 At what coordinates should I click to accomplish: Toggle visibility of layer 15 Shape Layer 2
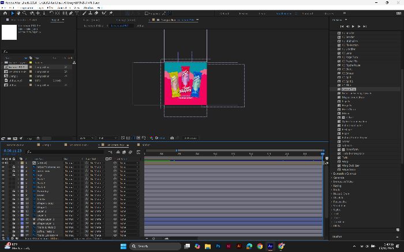pyautogui.click(x=3, y=219)
